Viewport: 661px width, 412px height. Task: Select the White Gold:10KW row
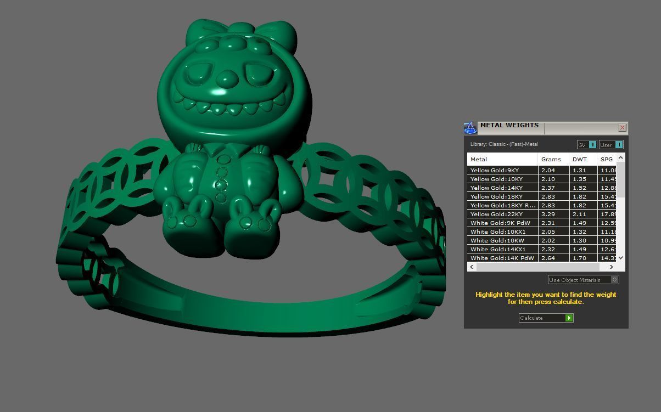point(542,240)
